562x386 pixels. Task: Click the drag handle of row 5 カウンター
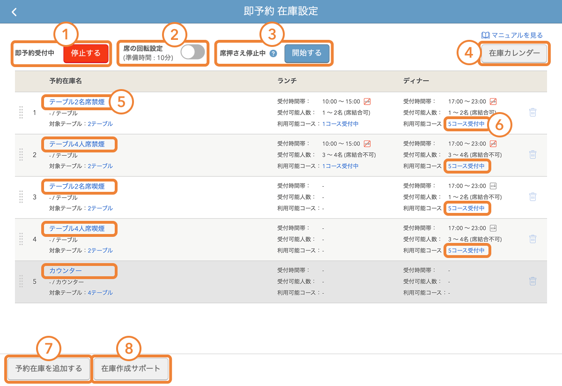point(21,281)
